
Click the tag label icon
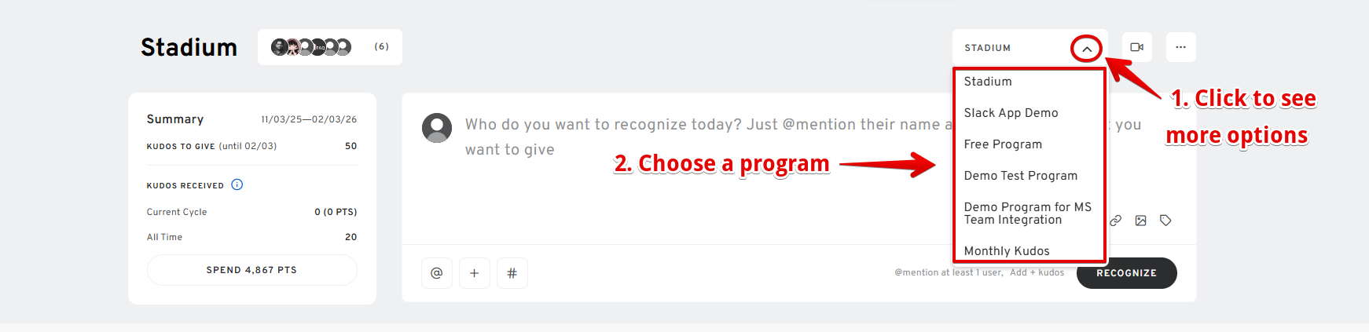(1166, 221)
